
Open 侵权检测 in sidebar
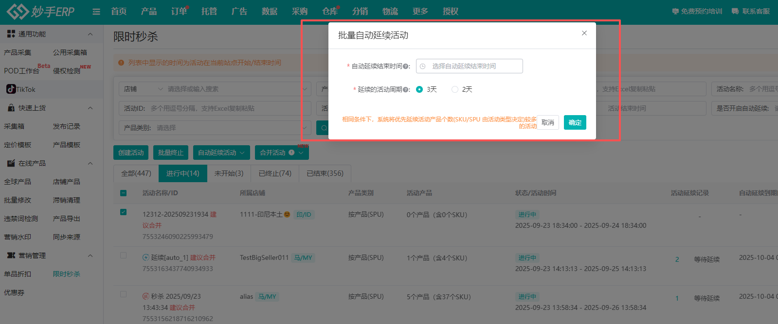pos(67,71)
